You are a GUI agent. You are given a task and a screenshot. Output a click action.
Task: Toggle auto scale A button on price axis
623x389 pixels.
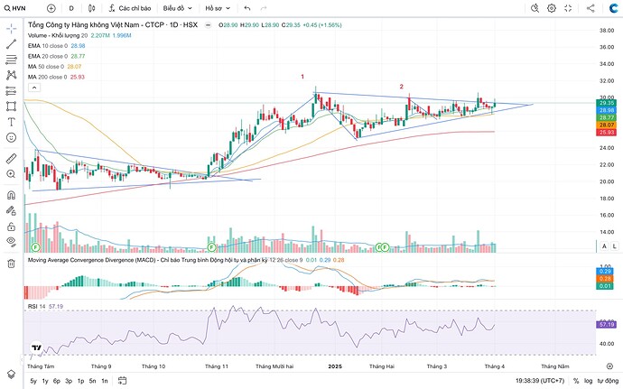pyautogui.click(x=604, y=246)
